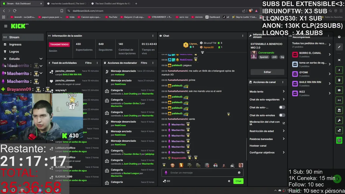This screenshot has height=194, width=345.
Task: Select the capture frame icon in right rail
Action: (x=339, y=60)
